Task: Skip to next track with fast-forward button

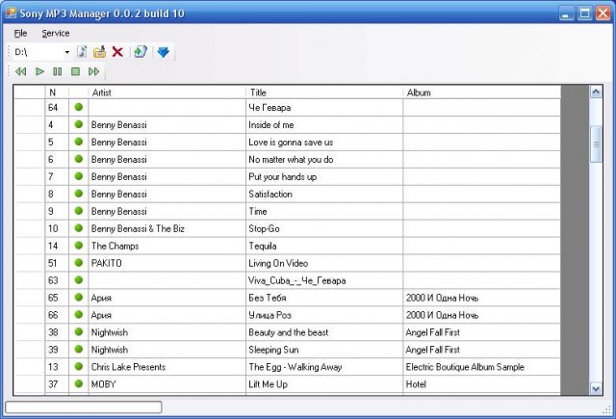Action: tap(94, 71)
